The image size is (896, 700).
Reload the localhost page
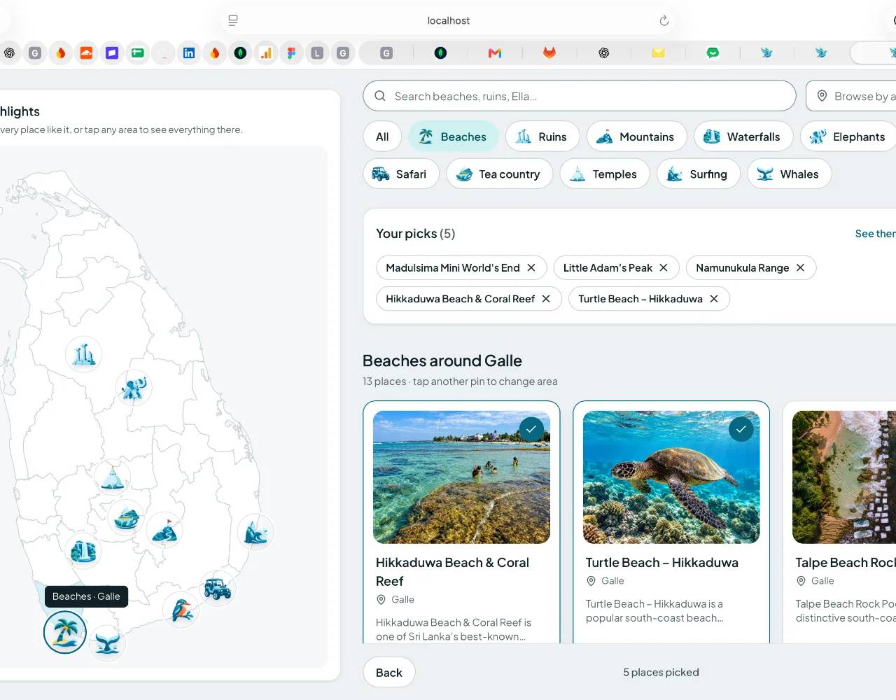coord(664,21)
